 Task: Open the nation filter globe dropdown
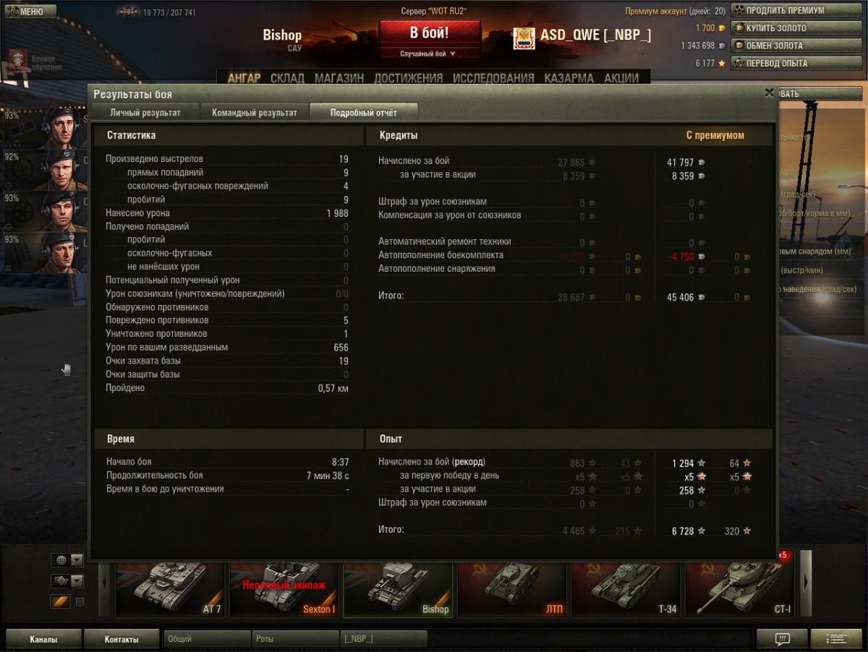[x=67, y=559]
